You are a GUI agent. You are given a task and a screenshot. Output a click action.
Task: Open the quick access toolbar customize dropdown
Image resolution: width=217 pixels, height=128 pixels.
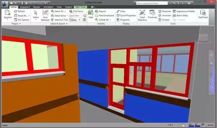pyautogui.click(x=49, y=3)
